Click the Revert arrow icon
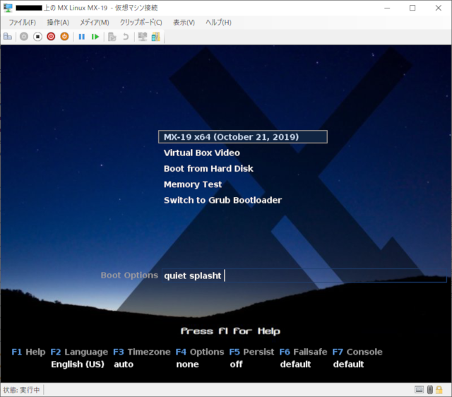 pos(126,37)
